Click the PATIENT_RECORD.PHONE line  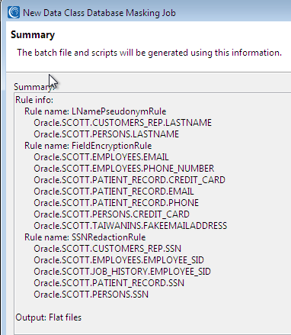point(117,203)
